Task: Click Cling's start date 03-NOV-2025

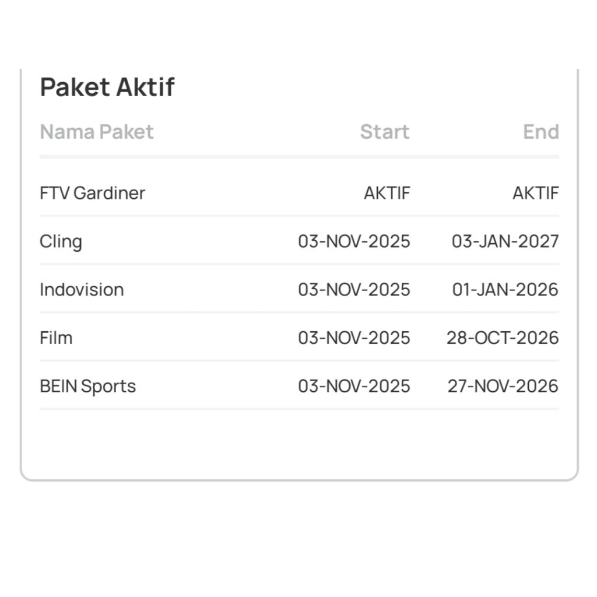Action: pyautogui.click(x=354, y=241)
